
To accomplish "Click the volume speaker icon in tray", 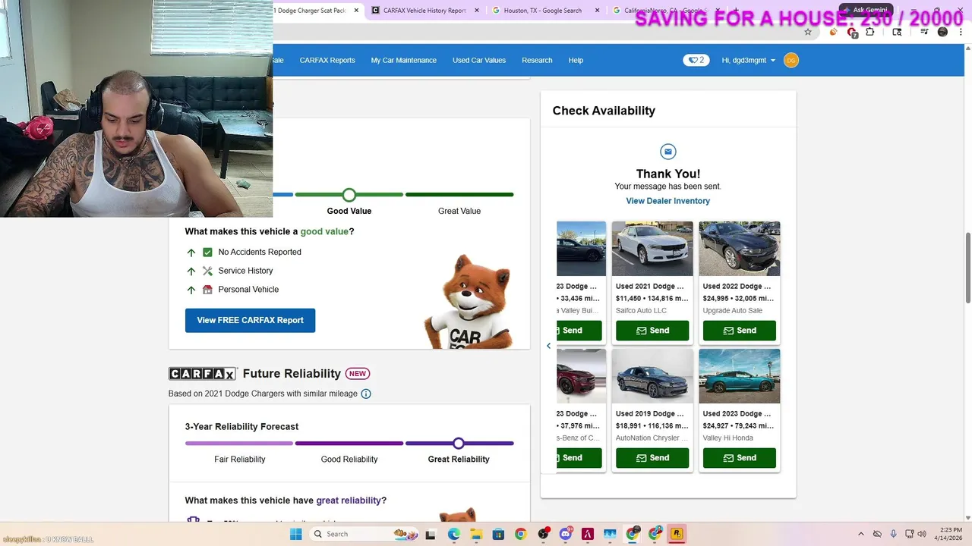I will click(x=922, y=534).
